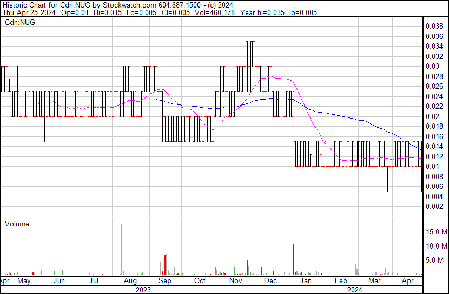449x294 pixels.
Task: Click the tall red volume bar in late December
Action: coord(293,259)
